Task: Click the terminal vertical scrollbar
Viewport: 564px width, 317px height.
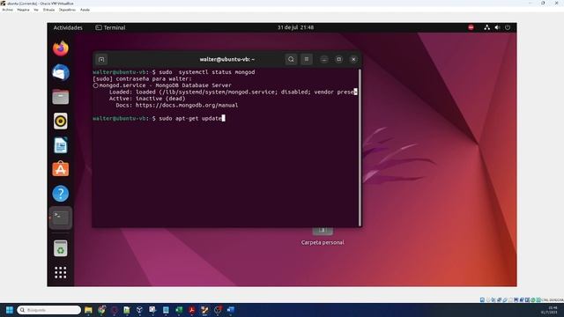Action: pos(360,147)
